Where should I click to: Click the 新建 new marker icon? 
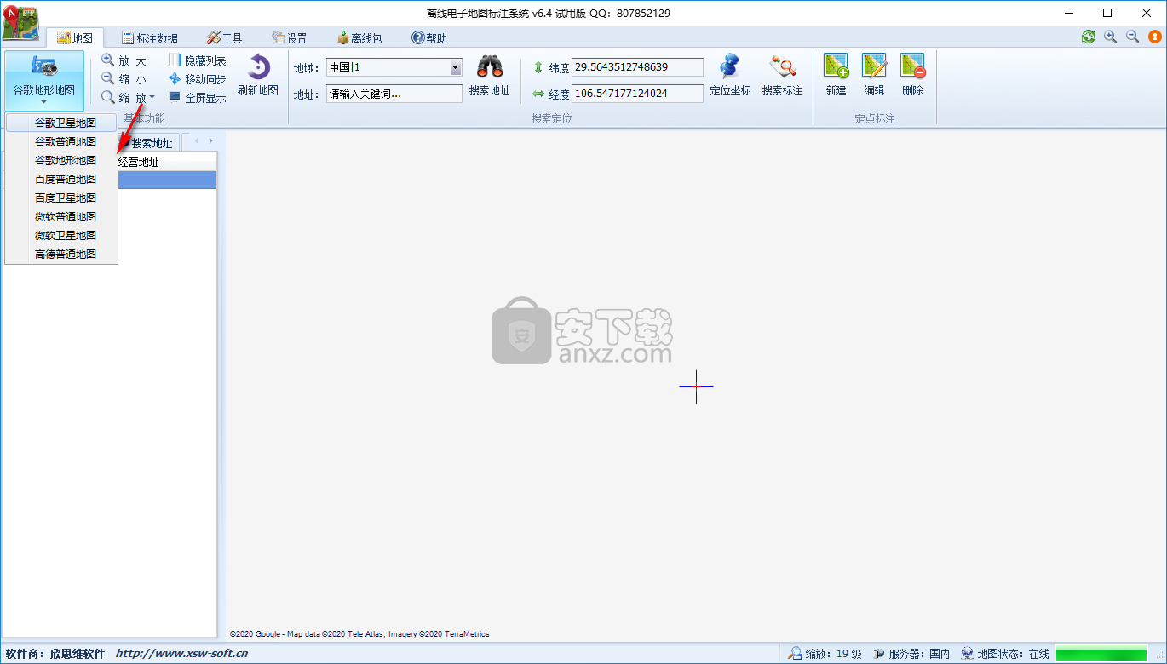click(836, 66)
